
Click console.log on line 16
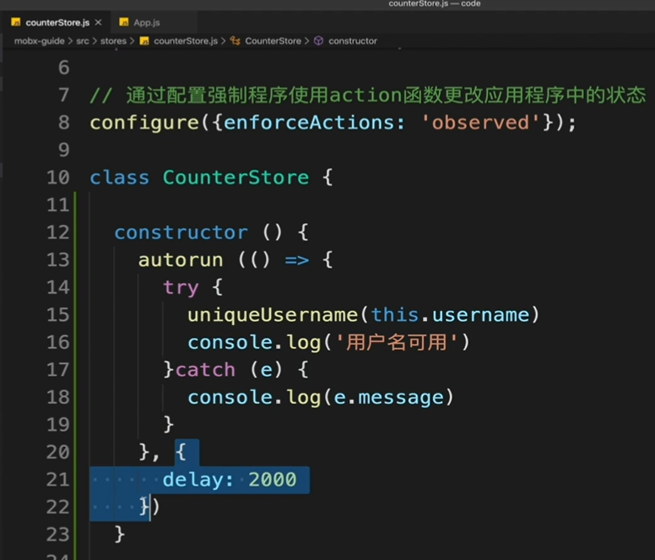click(254, 343)
